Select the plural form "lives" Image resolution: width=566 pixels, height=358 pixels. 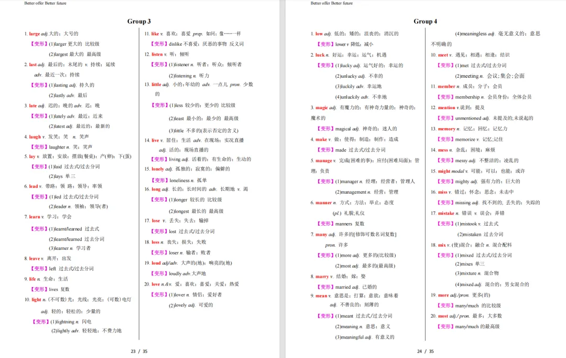53,289
